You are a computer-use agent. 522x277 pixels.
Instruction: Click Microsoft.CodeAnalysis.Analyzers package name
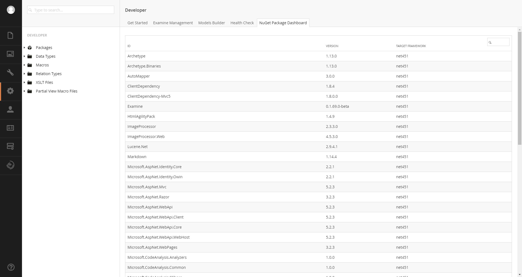[x=157, y=257]
